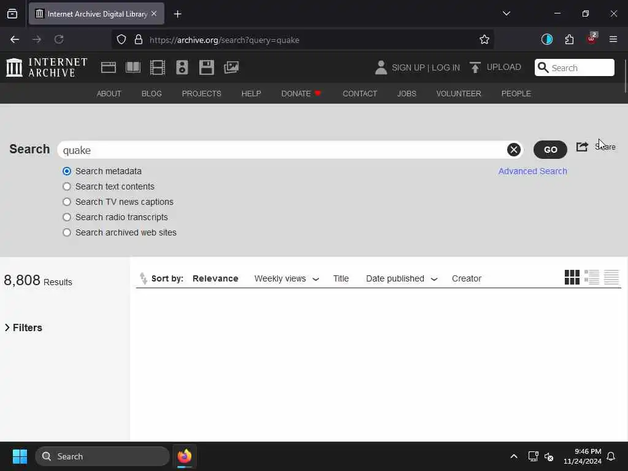Open the Firefox hamburger application menu

(613, 39)
